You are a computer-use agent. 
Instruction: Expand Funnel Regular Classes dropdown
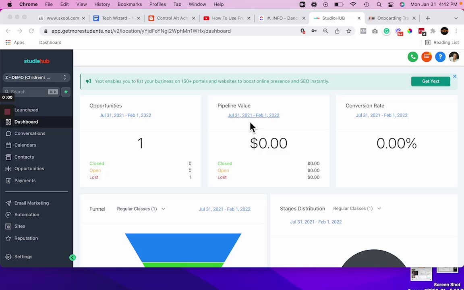141,209
